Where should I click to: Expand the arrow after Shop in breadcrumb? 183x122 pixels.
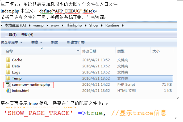(x=102, y=25)
